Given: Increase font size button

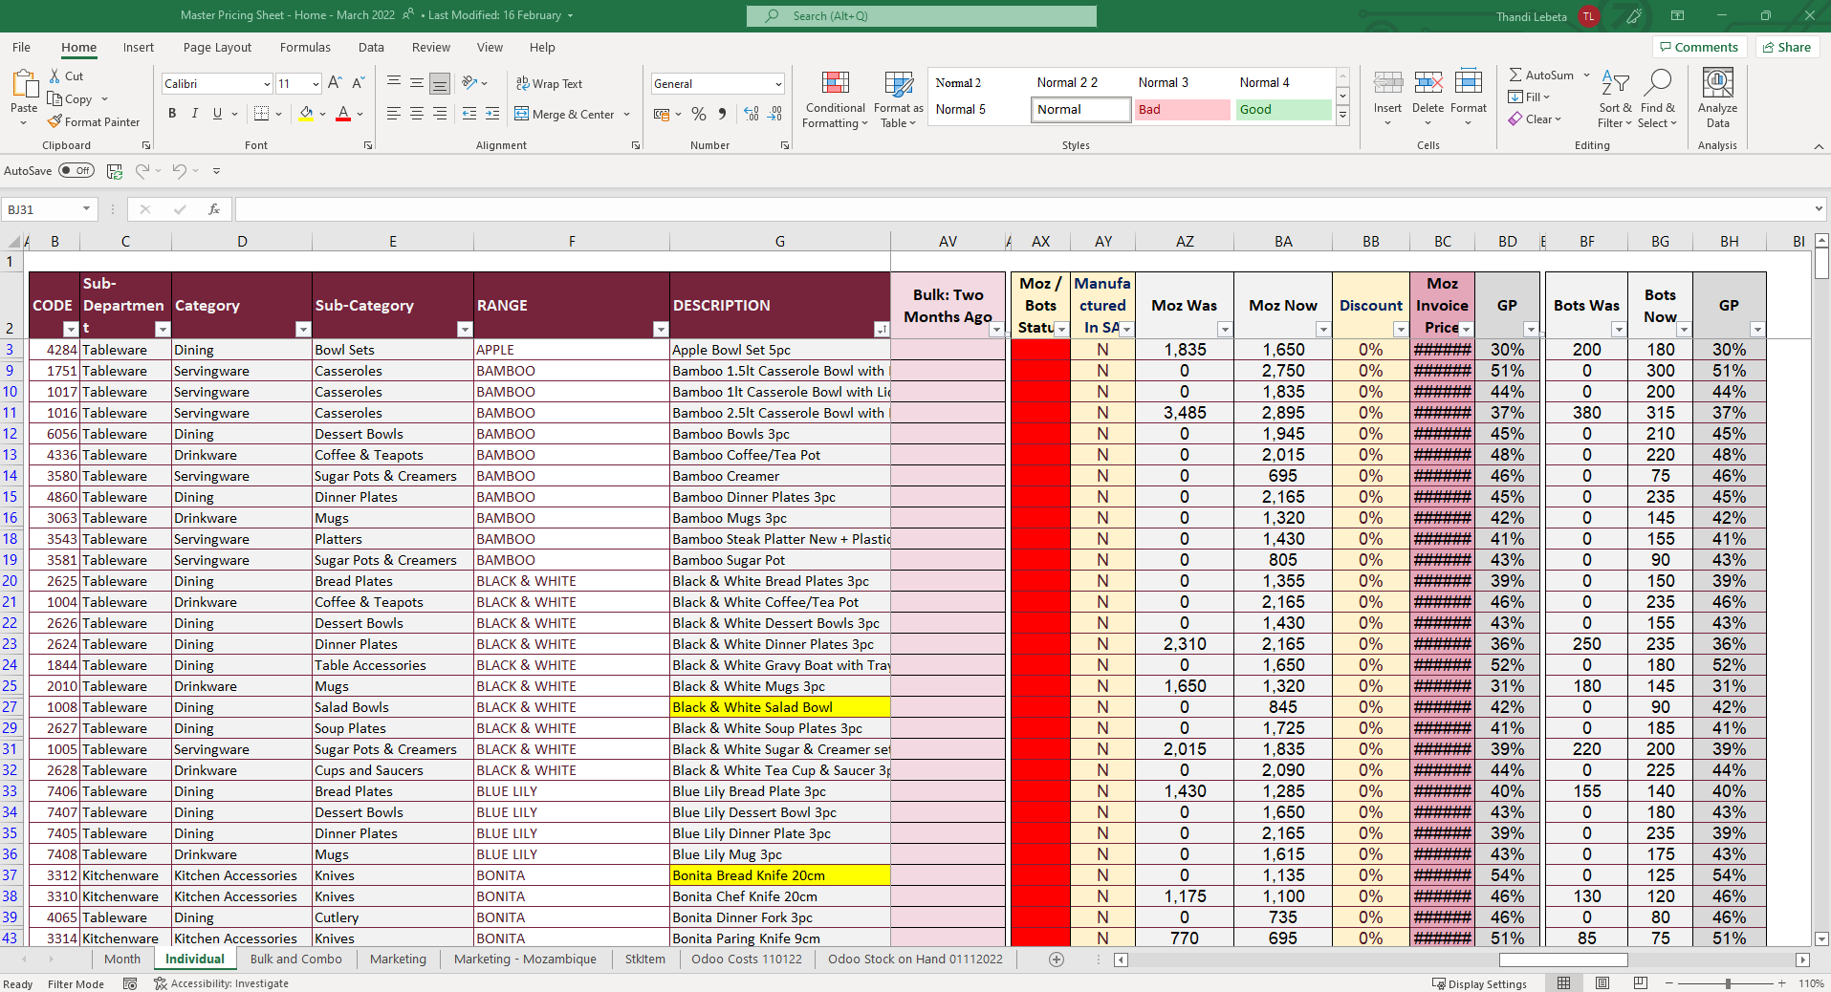Looking at the screenshot, I should coord(335,83).
